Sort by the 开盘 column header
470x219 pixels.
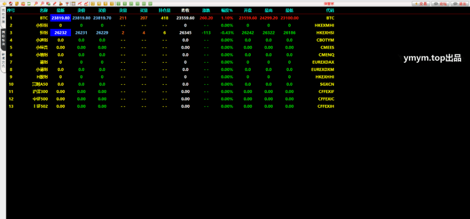pyautogui.click(x=248, y=10)
